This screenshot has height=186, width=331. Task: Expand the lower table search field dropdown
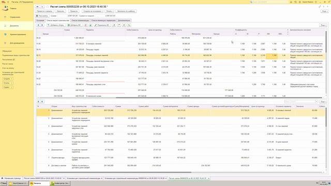[317, 102]
